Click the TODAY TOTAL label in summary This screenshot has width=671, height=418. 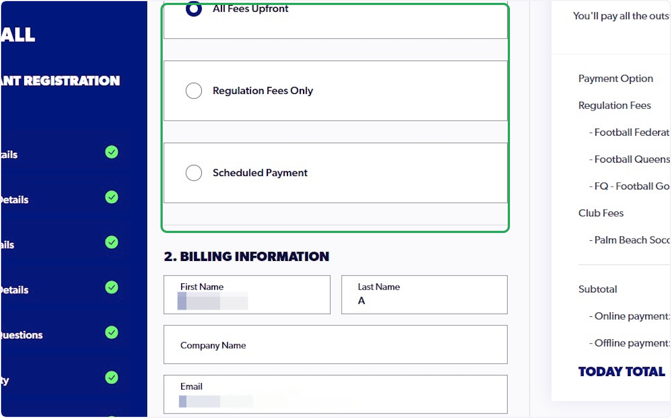coord(621,371)
